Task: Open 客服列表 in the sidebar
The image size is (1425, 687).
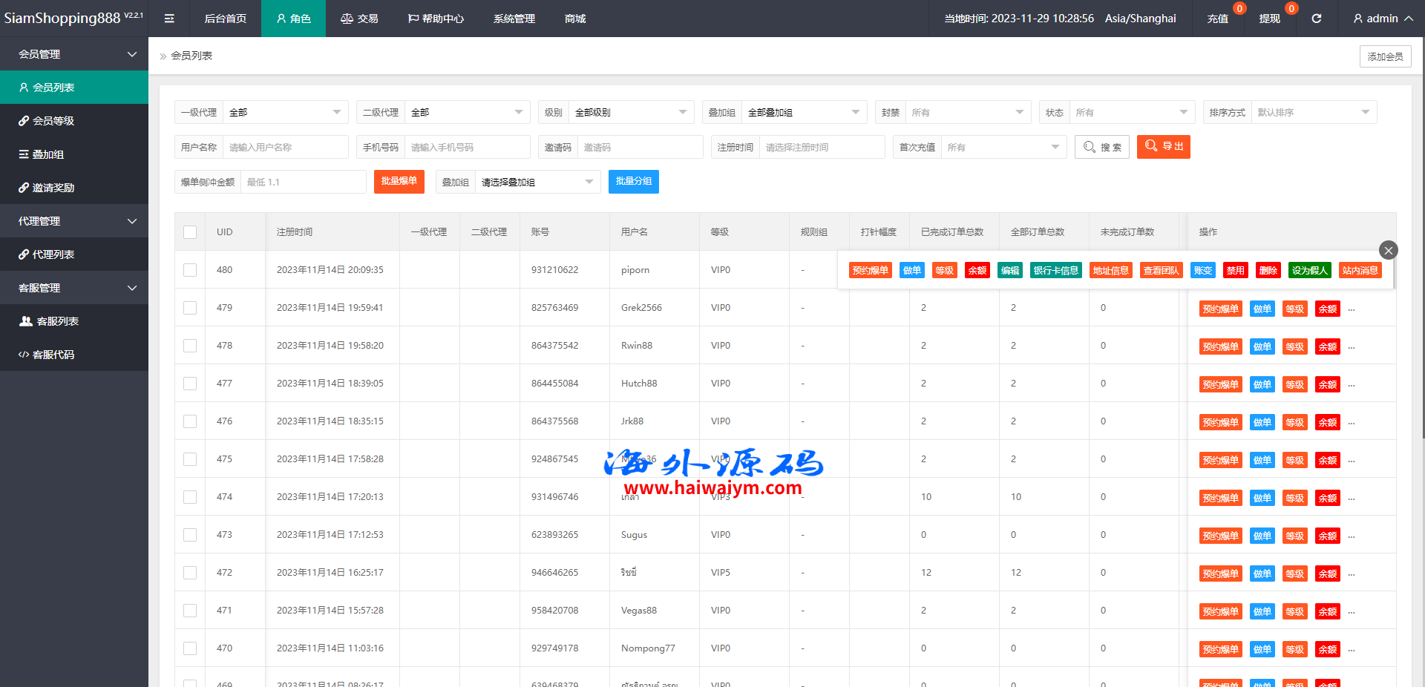Action: pyautogui.click(x=57, y=321)
